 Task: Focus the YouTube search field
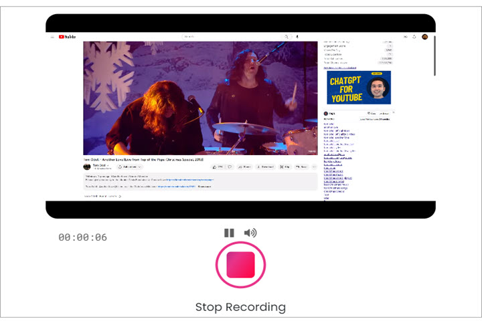tap(231, 37)
